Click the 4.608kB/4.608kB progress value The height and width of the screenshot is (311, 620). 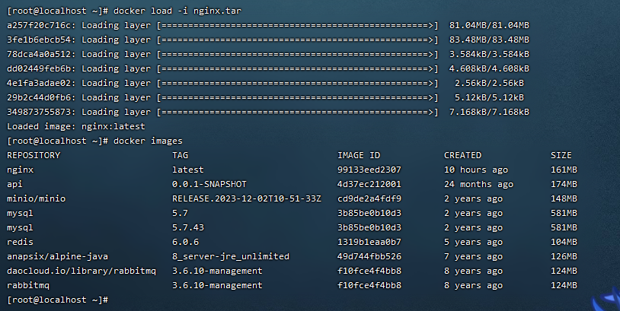click(x=489, y=68)
